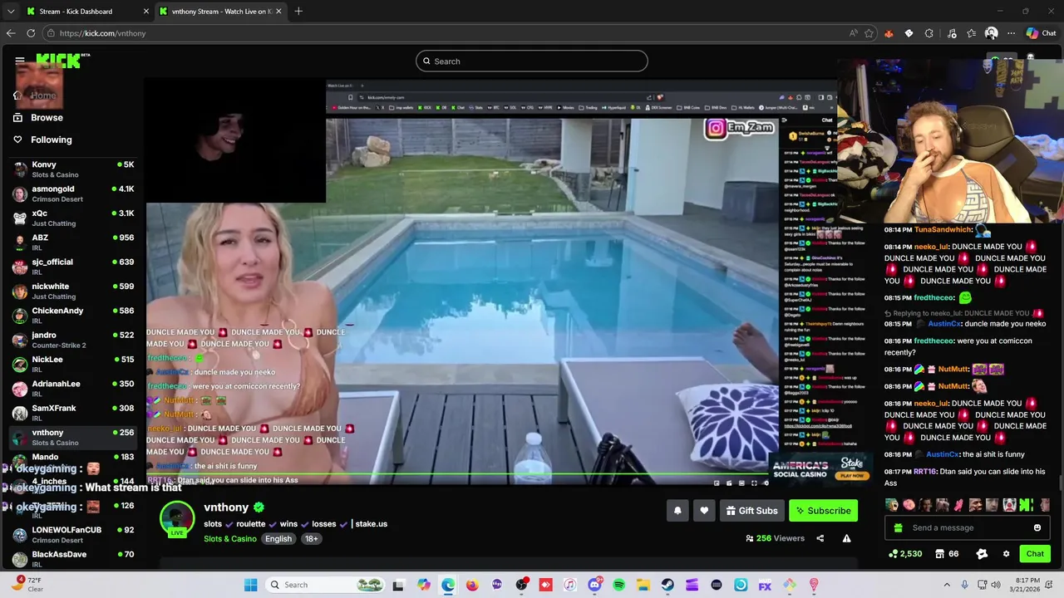Click vnthony's live profile avatar
This screenshot has width=1064, height=598.
click(x=177, y=519)
